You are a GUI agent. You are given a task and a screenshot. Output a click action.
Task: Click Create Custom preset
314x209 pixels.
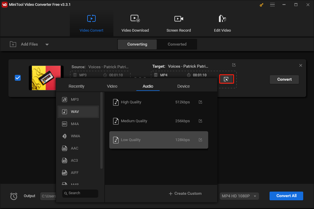click(x=185, y=193)
